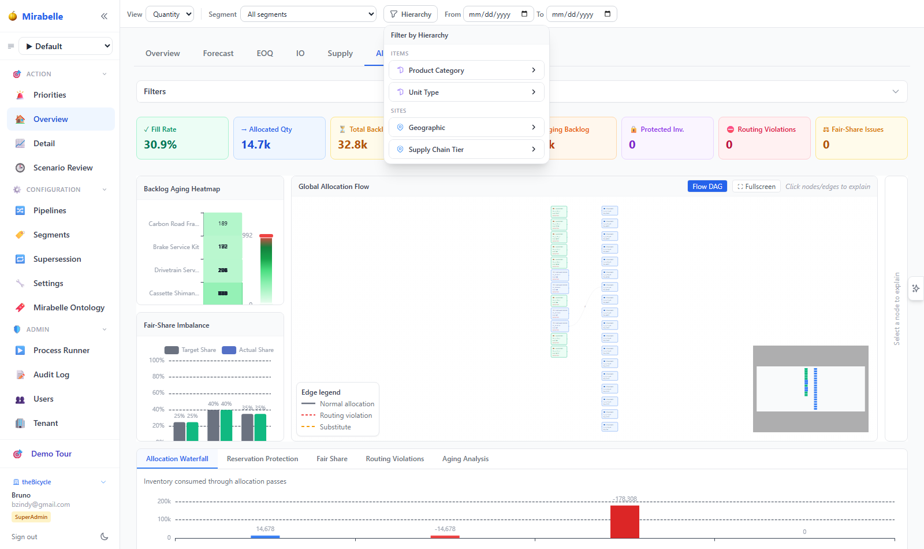The image size is (924, 549).
Task: Expand the Filters panel chevron
Action: [896, 91]
